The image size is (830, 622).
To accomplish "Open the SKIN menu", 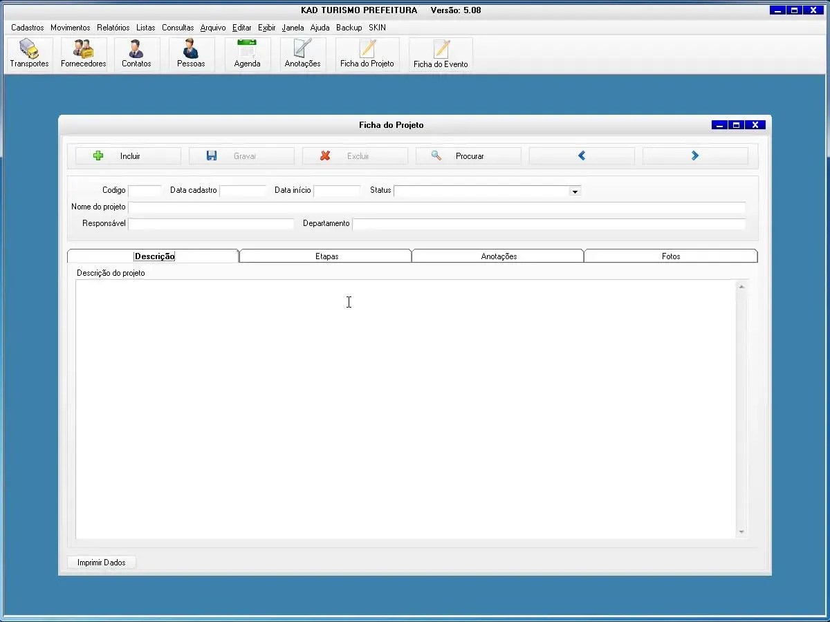I will 377,28.
